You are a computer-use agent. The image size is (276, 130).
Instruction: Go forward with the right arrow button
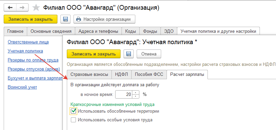click(x=22, y=8)
